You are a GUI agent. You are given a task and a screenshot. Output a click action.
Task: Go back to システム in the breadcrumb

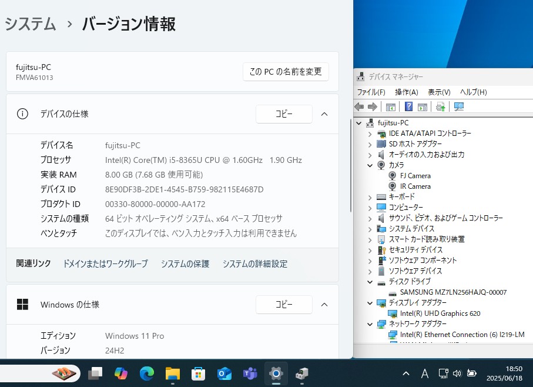pos(30,24)
